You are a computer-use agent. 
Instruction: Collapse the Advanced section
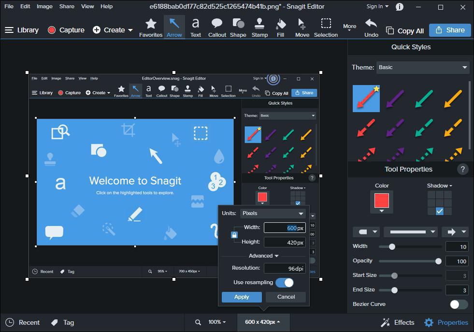263,256
